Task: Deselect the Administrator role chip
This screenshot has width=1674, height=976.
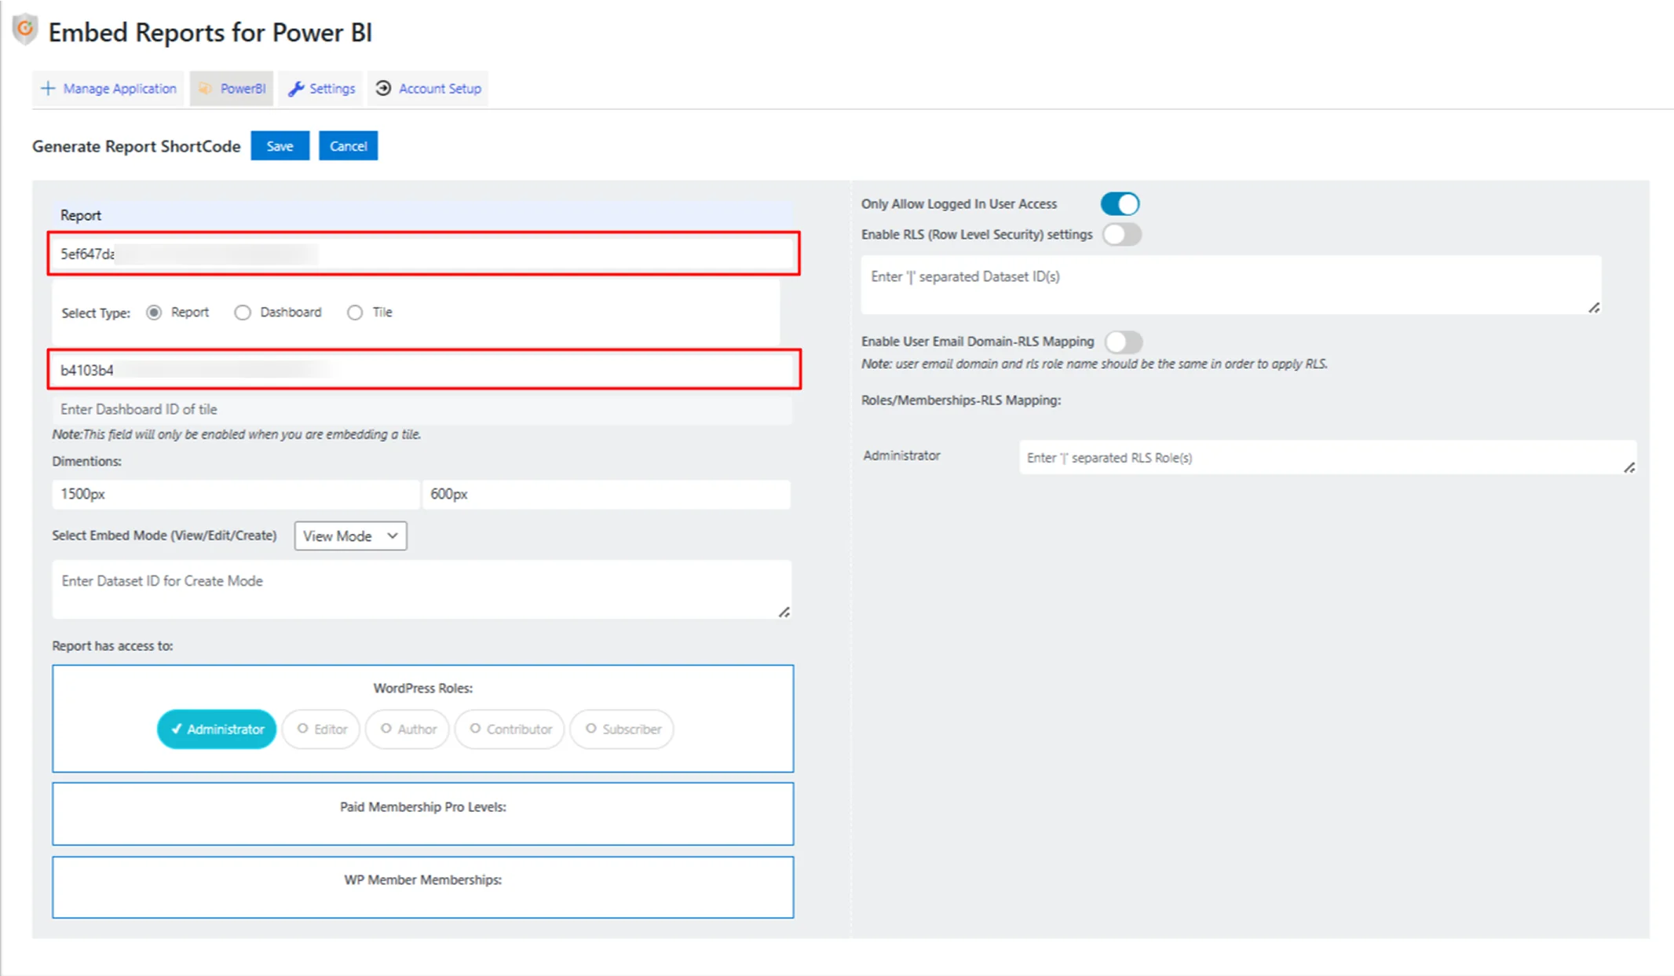Action: click(217, 729)
